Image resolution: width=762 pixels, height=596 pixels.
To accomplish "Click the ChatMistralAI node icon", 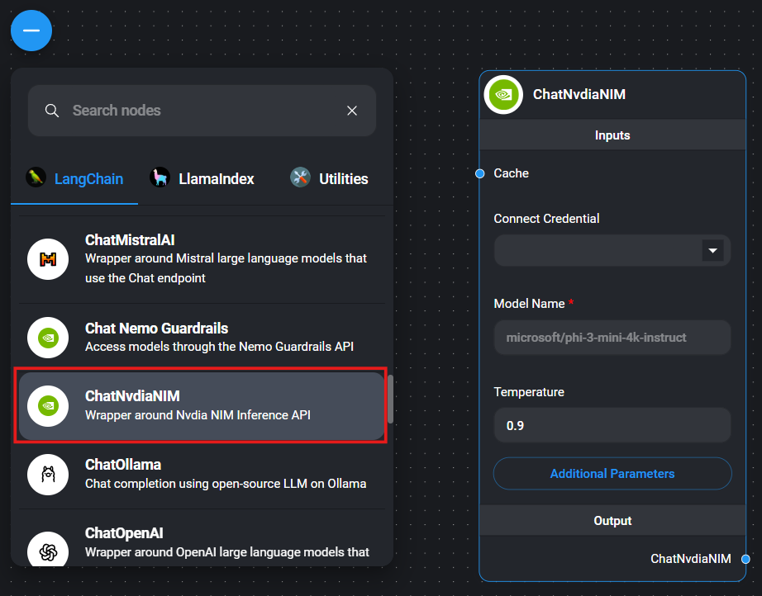I will 48,260.
